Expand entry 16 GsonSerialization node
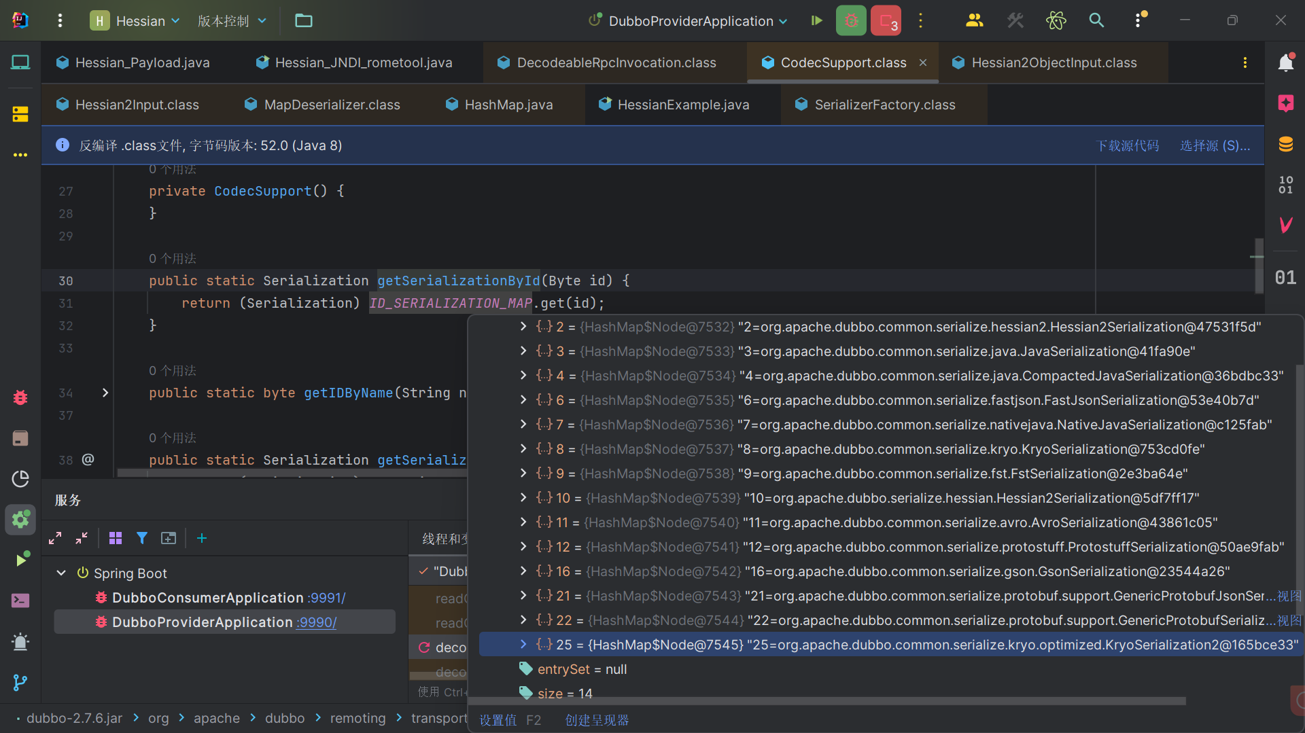Screen dimensions: 1305x733 (x=523, y=571)
